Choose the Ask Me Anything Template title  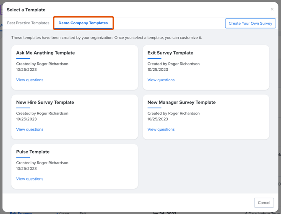click(x=45, y=53)
